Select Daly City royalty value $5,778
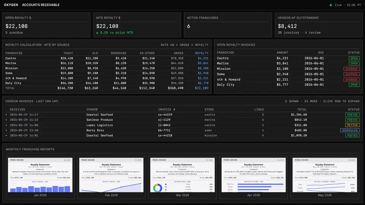The height and width of the screenshot is (205, 365). point(203,83)
